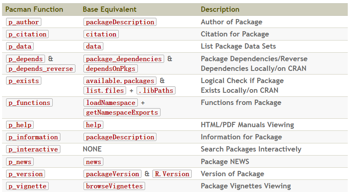Select the .libPaths code label
The height and width of the screenshot is (192, 349).
point(156,90)
